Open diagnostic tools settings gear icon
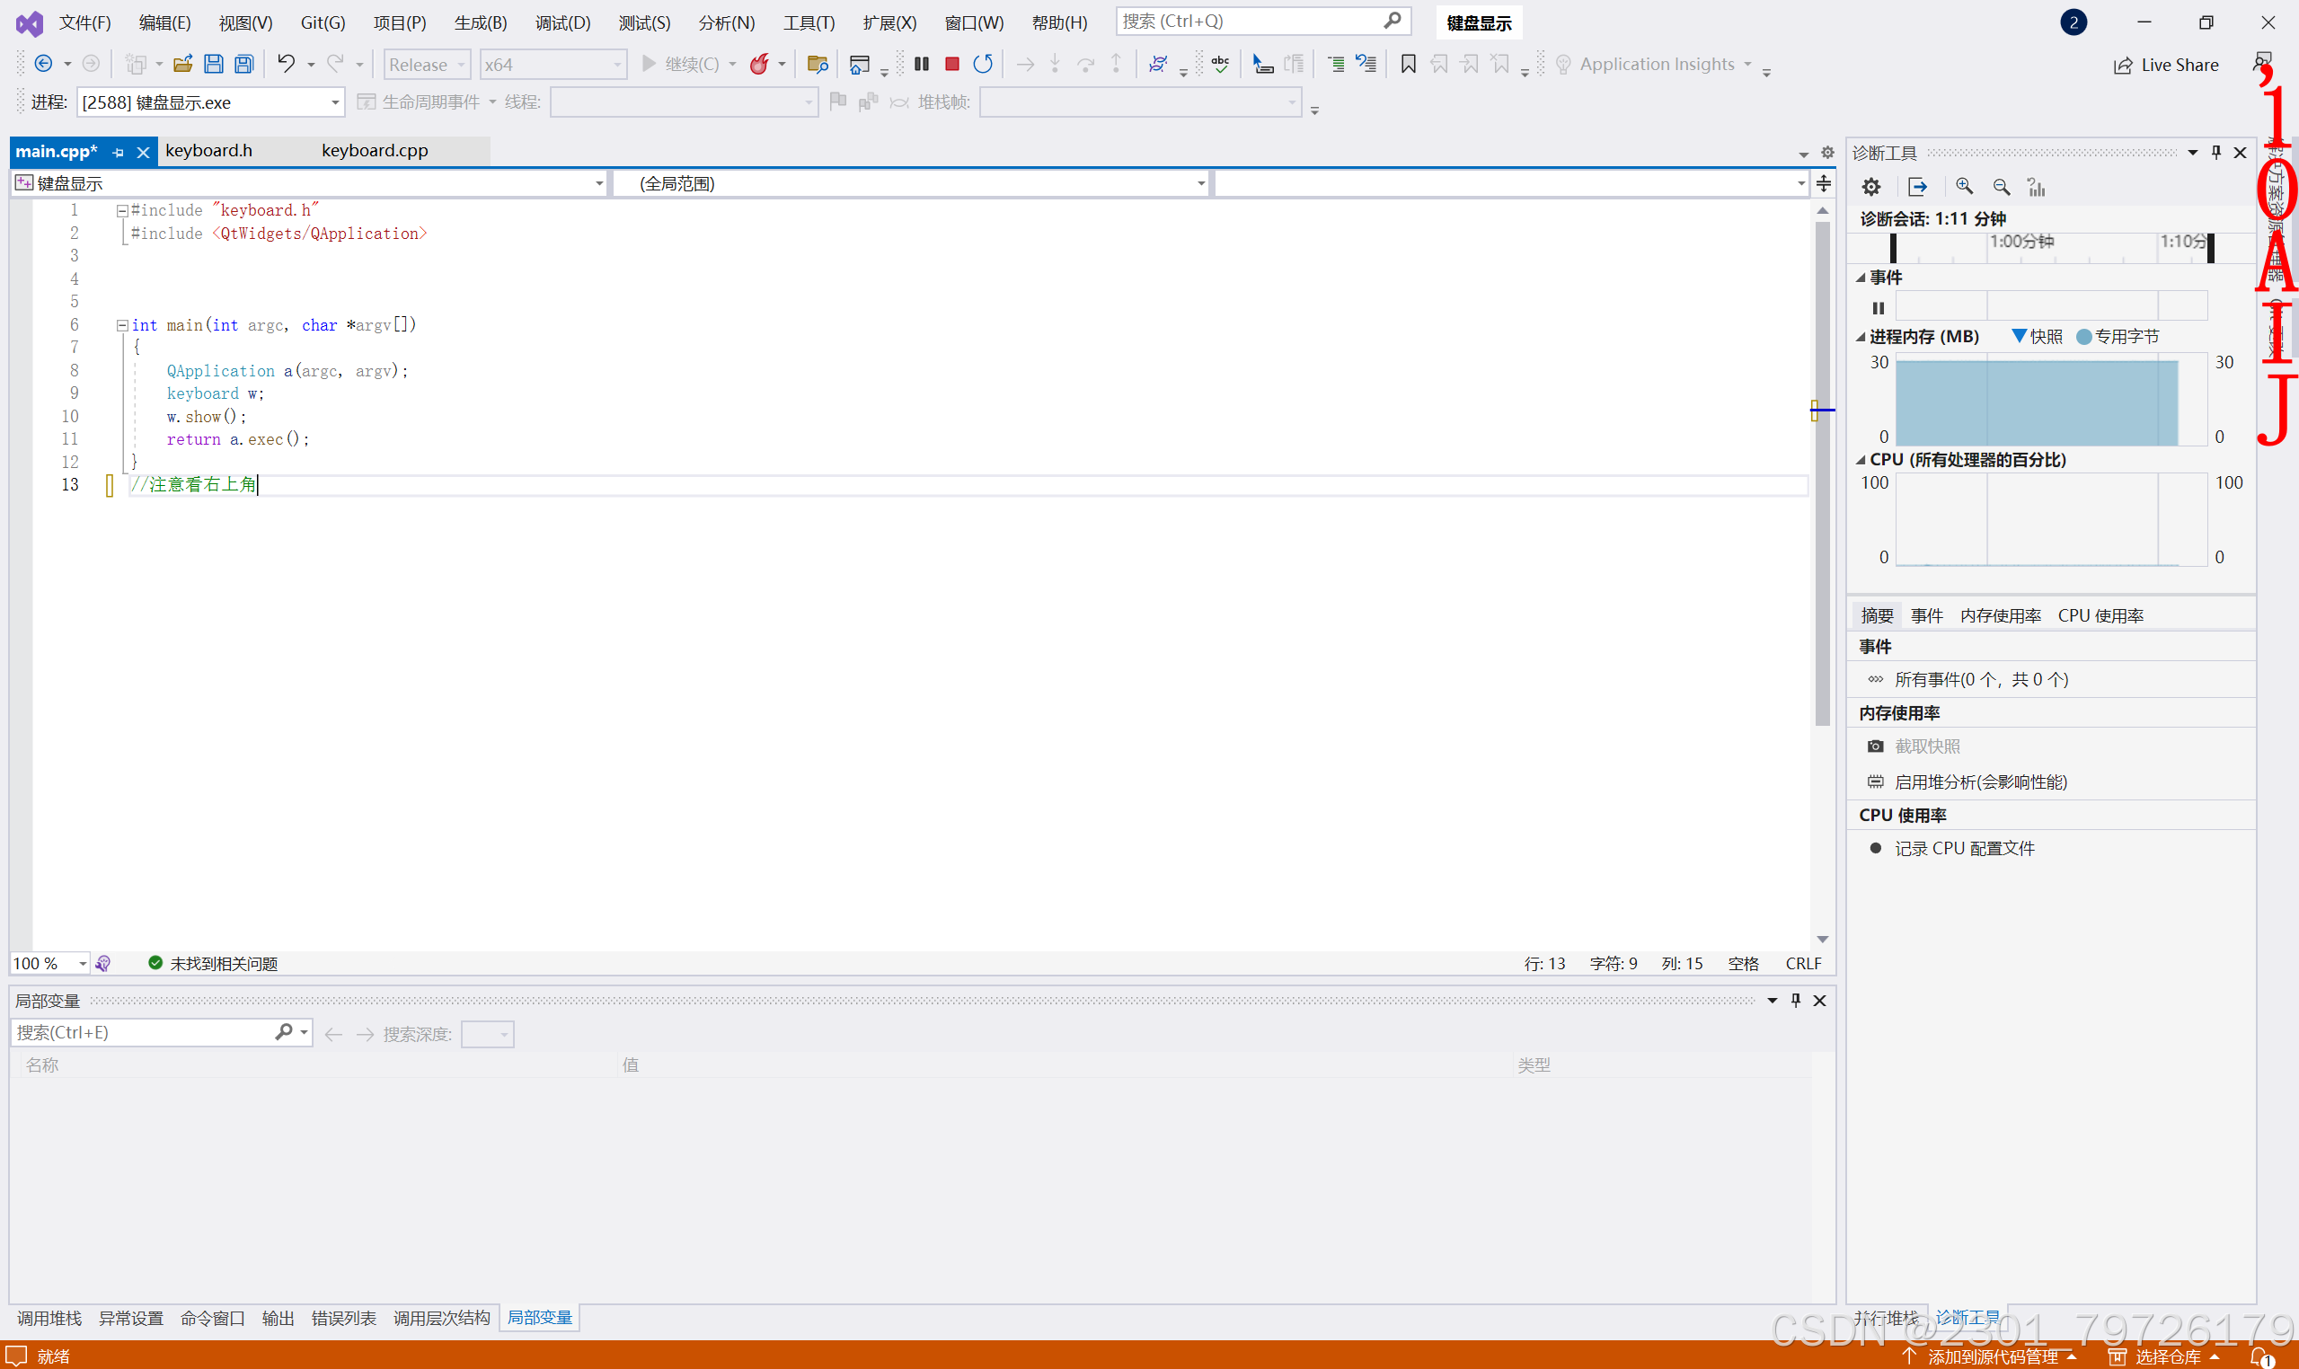The width and height of the screenshot is (2299, 1369). 1871,187
